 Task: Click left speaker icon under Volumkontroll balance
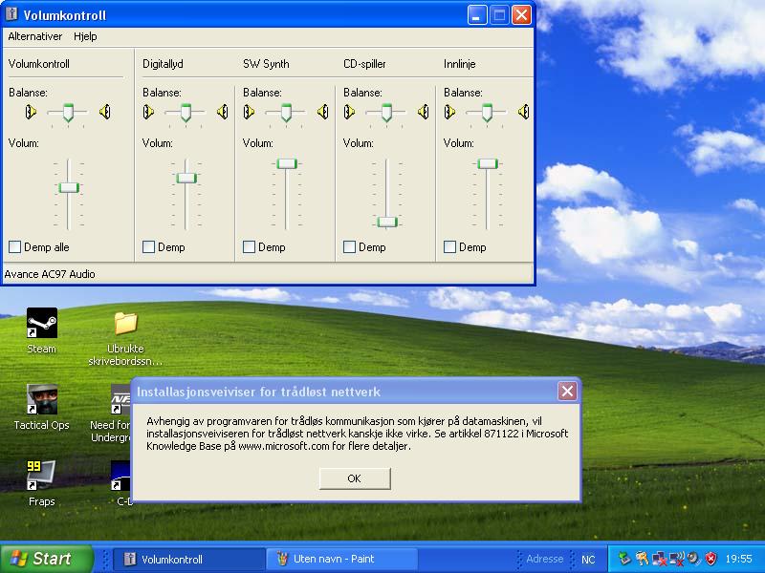[x=31, y=112]
